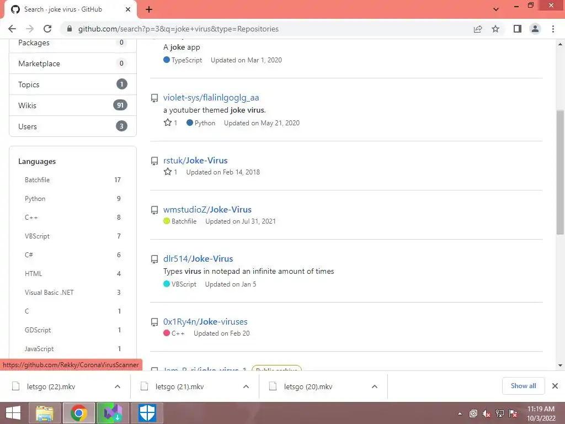Click the file icon of letsgo (20).mkv

coord(273,386)
